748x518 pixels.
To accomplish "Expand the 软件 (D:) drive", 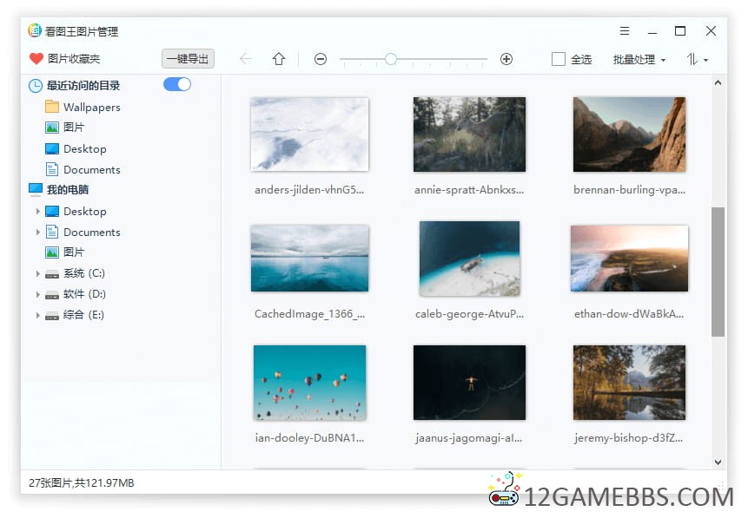I will point(37,294).
